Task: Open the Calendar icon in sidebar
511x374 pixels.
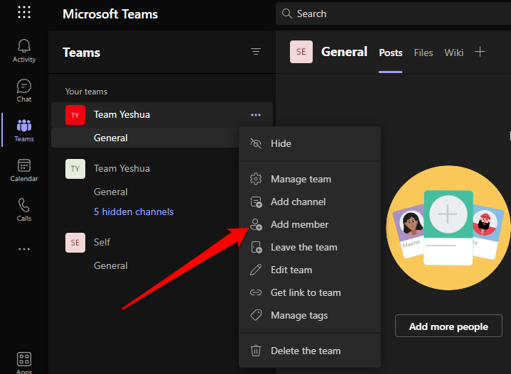Action: click(x=24, y=170)
